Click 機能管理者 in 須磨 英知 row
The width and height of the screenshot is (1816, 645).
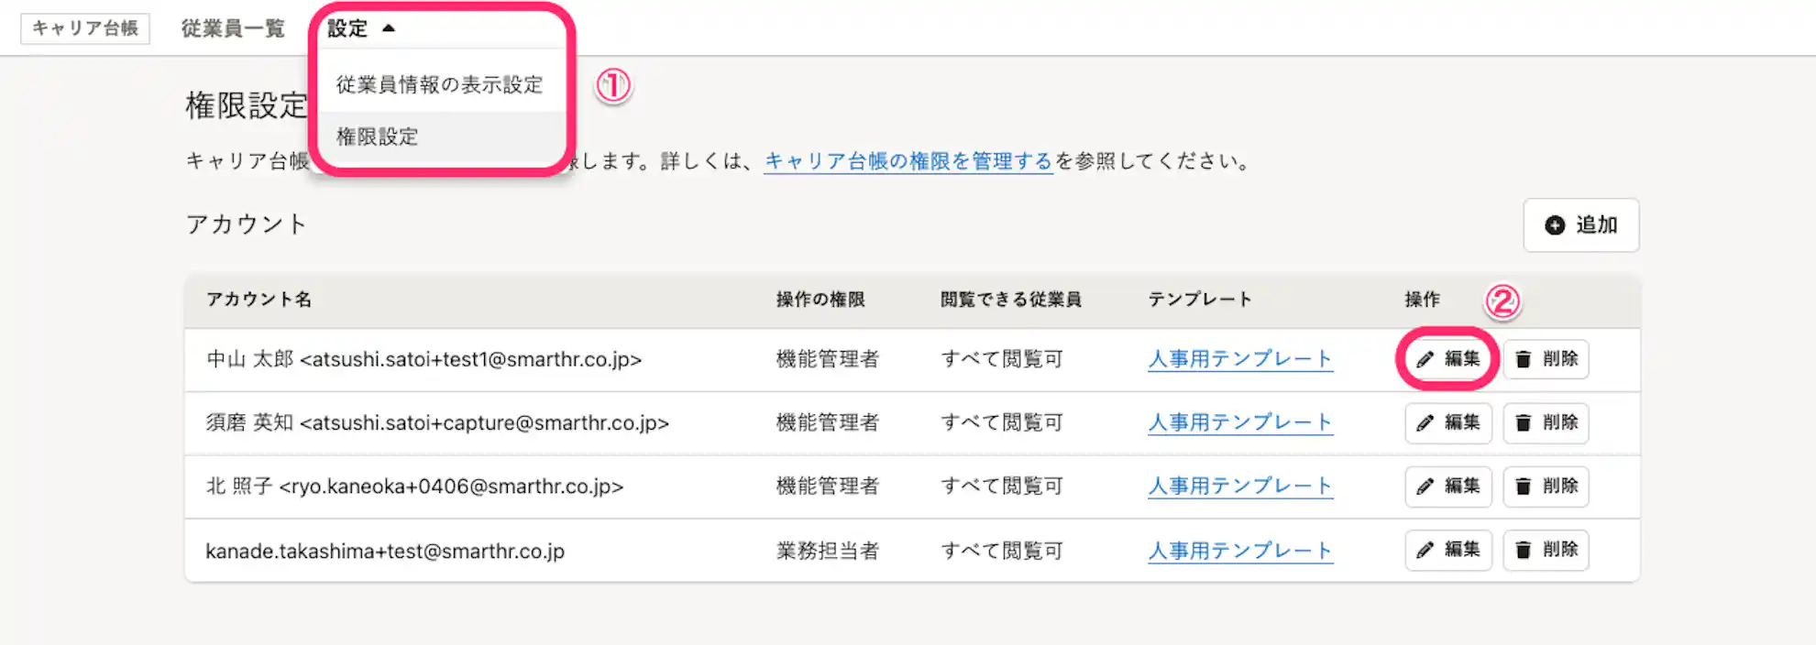pos(828,422)
